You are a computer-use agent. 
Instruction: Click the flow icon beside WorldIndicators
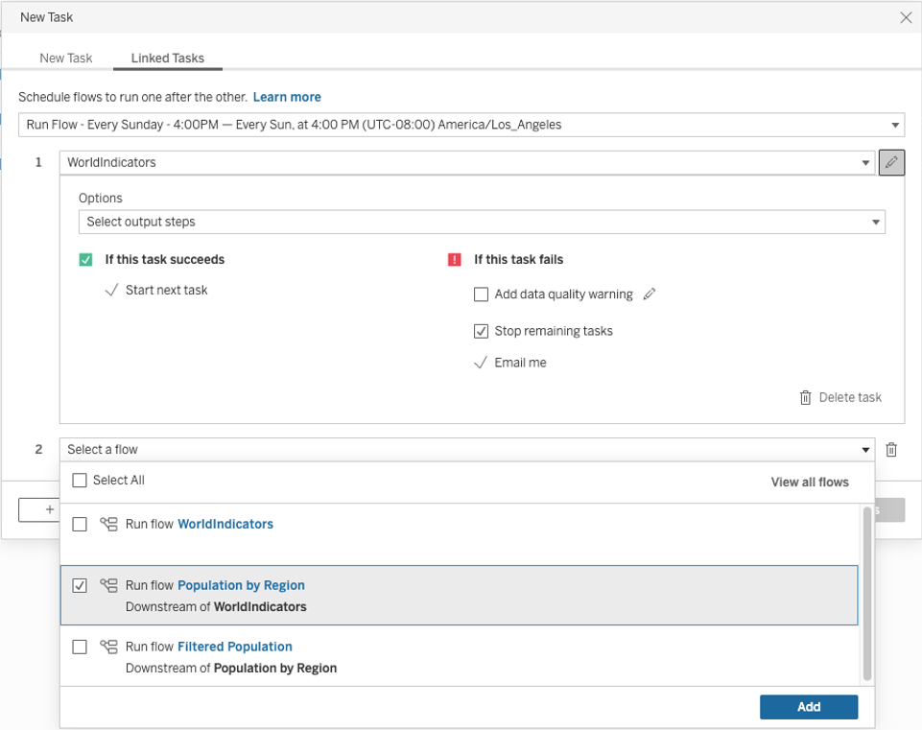coord(108,524)
